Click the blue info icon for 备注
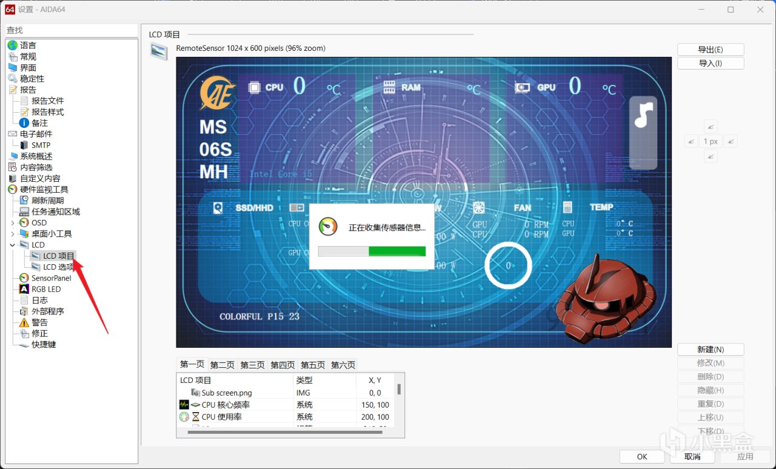The width and height of the screenshot is (776, 469). coord(24,123)
